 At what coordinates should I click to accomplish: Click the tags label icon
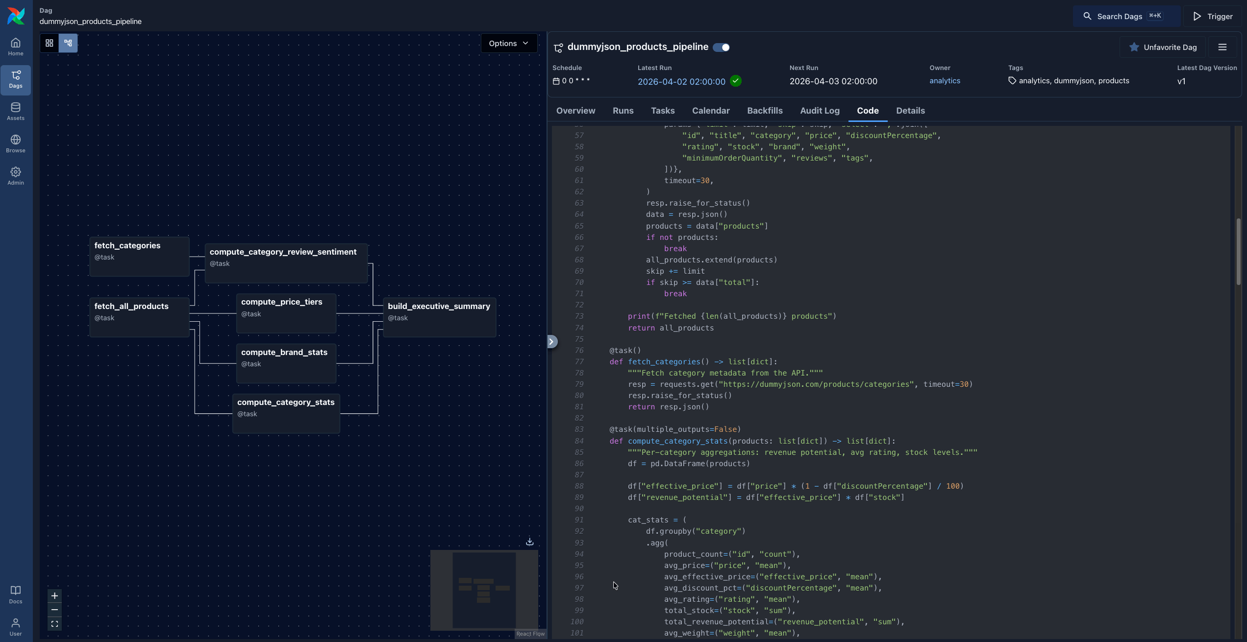point(1012,81)
